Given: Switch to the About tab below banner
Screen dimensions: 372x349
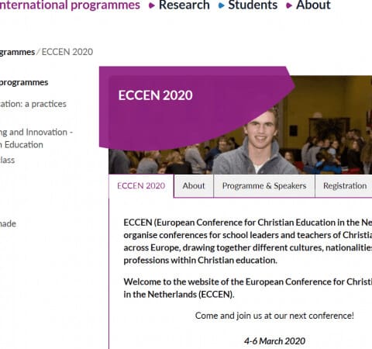Looking at the screenshot, I should 194,186.
